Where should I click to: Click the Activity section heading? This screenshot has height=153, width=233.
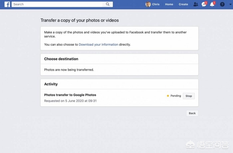pos(51,84)
